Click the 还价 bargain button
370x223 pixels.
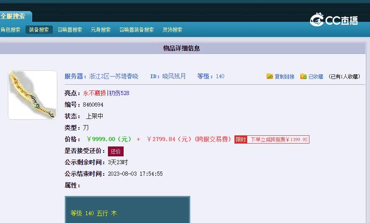[116, 151]
